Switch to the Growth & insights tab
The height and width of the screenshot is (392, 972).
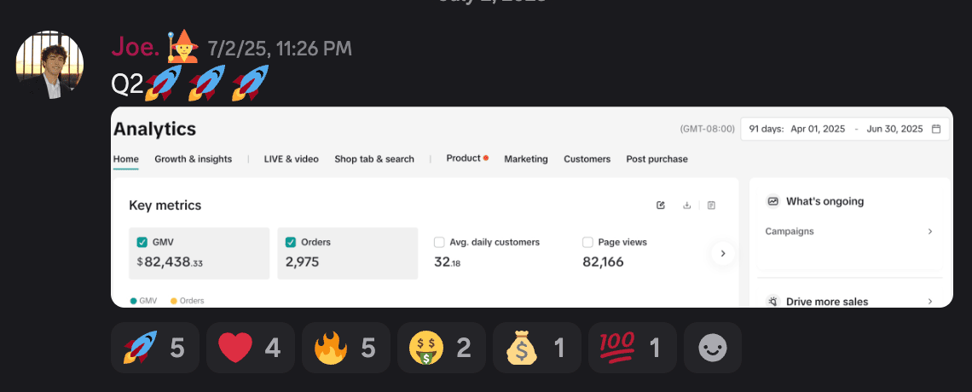click(x=193, y=159)
